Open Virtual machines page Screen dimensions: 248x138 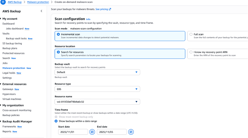point(12,99)
